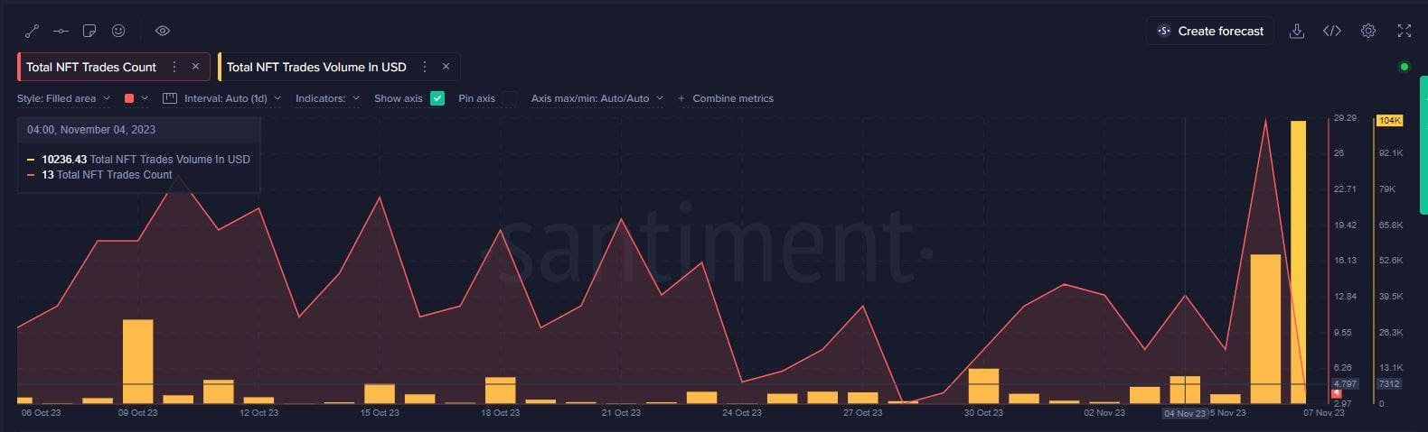The height and width of the screenshot is (432, 1428).
Task: Enable the Pin axis checkbox
Action: coord(510,98)
